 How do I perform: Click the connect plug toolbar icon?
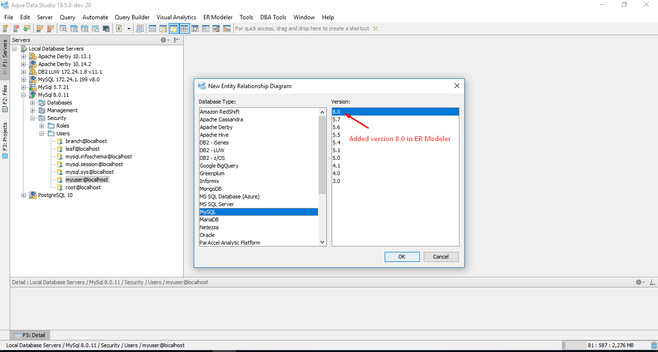click(x=40, y=28)
